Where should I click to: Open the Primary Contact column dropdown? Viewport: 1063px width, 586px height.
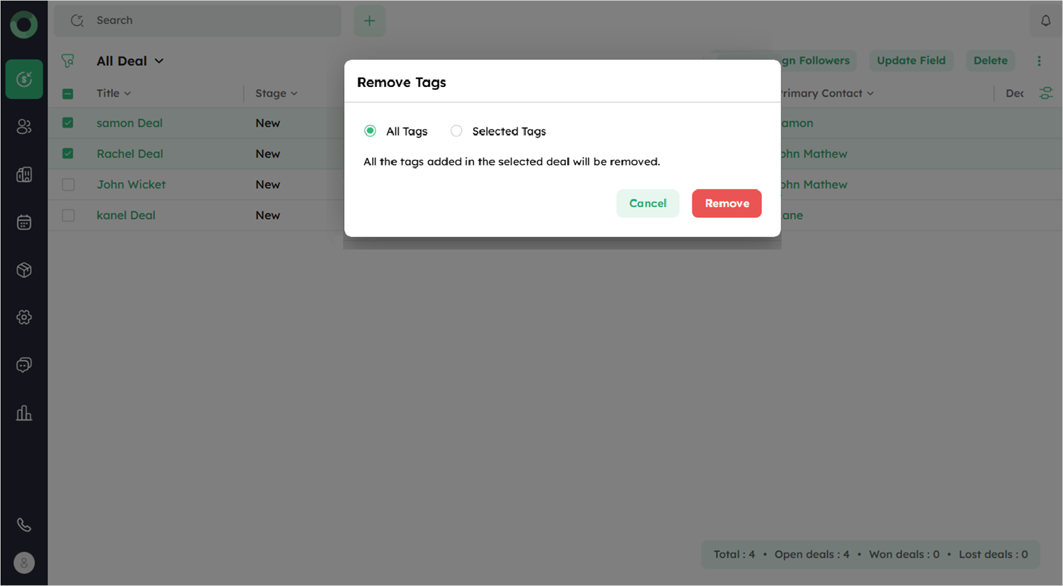point(870,94)
